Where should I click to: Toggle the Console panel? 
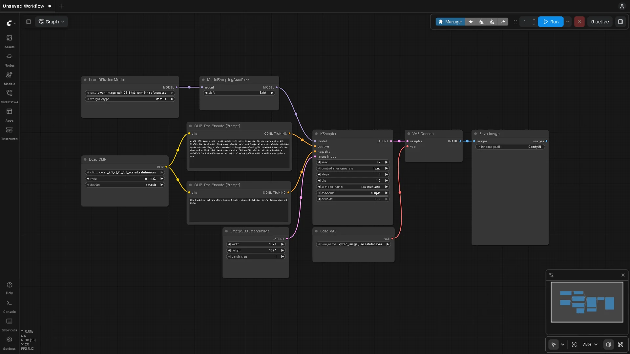point(9,306)
